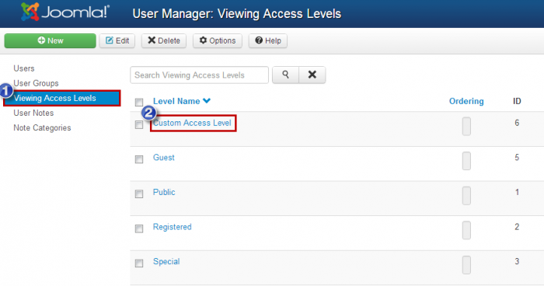
Task: Open the Users sidebar menu item
Action: (x=24, y=68)
